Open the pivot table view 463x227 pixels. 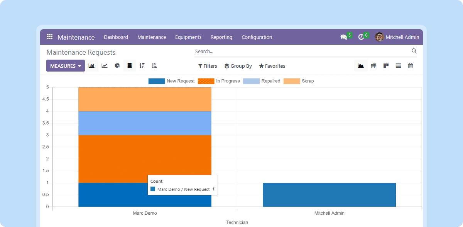point(373,66)
